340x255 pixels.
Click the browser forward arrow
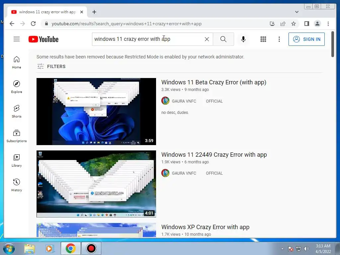(x=23, y=24)
